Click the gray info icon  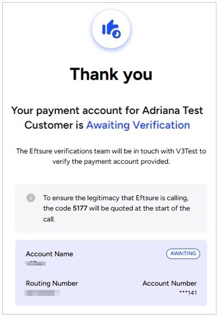pyautogui.click(x=31, y=198)
